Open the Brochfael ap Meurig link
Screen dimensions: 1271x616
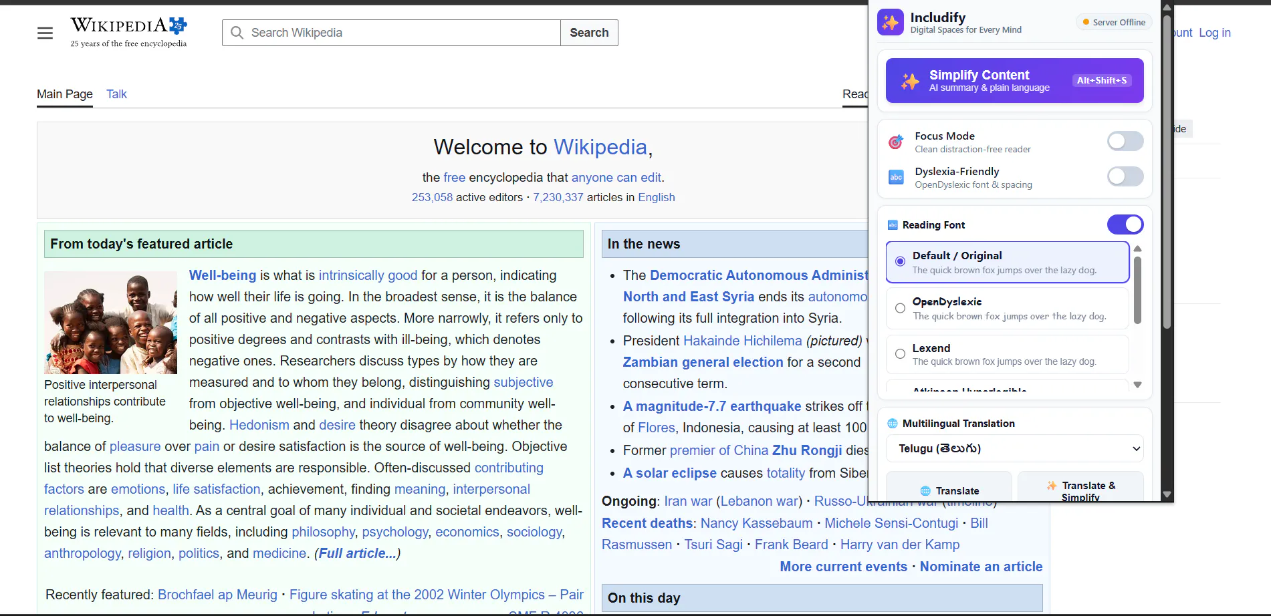(217, 595)
